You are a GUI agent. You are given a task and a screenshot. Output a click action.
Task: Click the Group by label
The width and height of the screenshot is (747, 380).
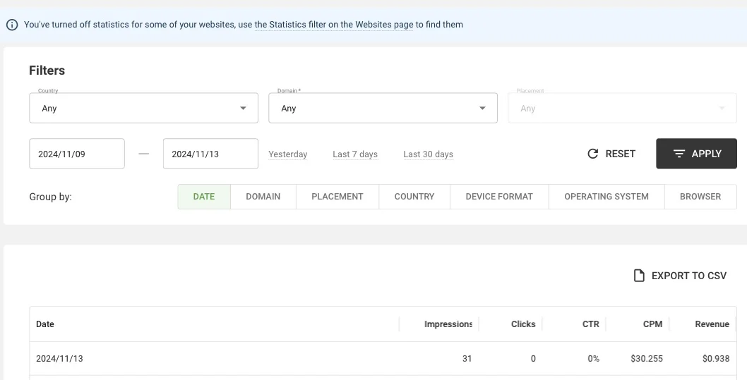[x=51, y=197]
